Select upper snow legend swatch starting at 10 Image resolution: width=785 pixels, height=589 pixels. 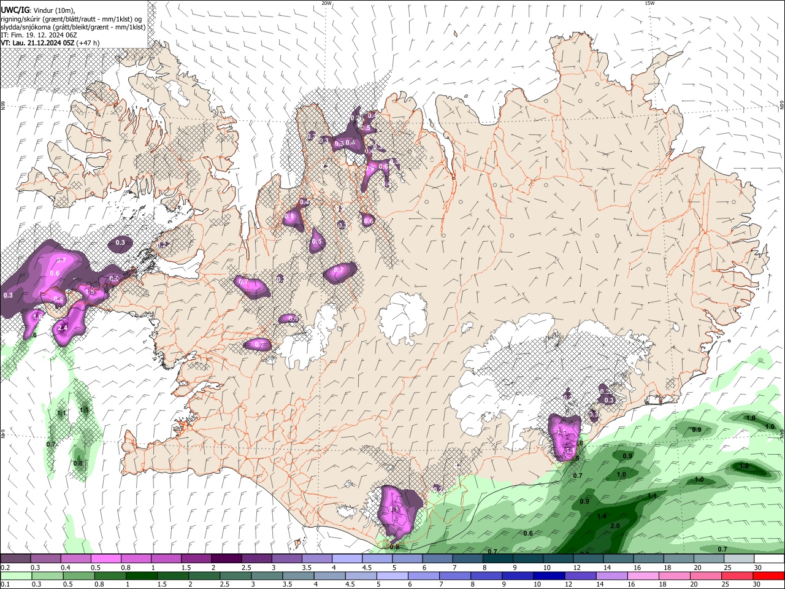(557, 559)
